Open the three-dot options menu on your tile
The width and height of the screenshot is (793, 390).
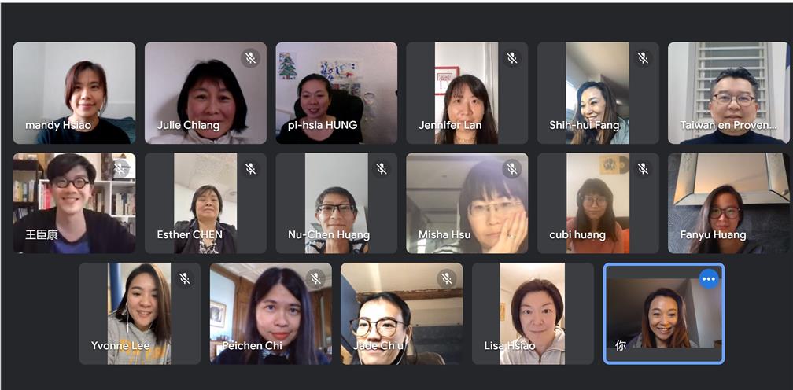(709, 278)
